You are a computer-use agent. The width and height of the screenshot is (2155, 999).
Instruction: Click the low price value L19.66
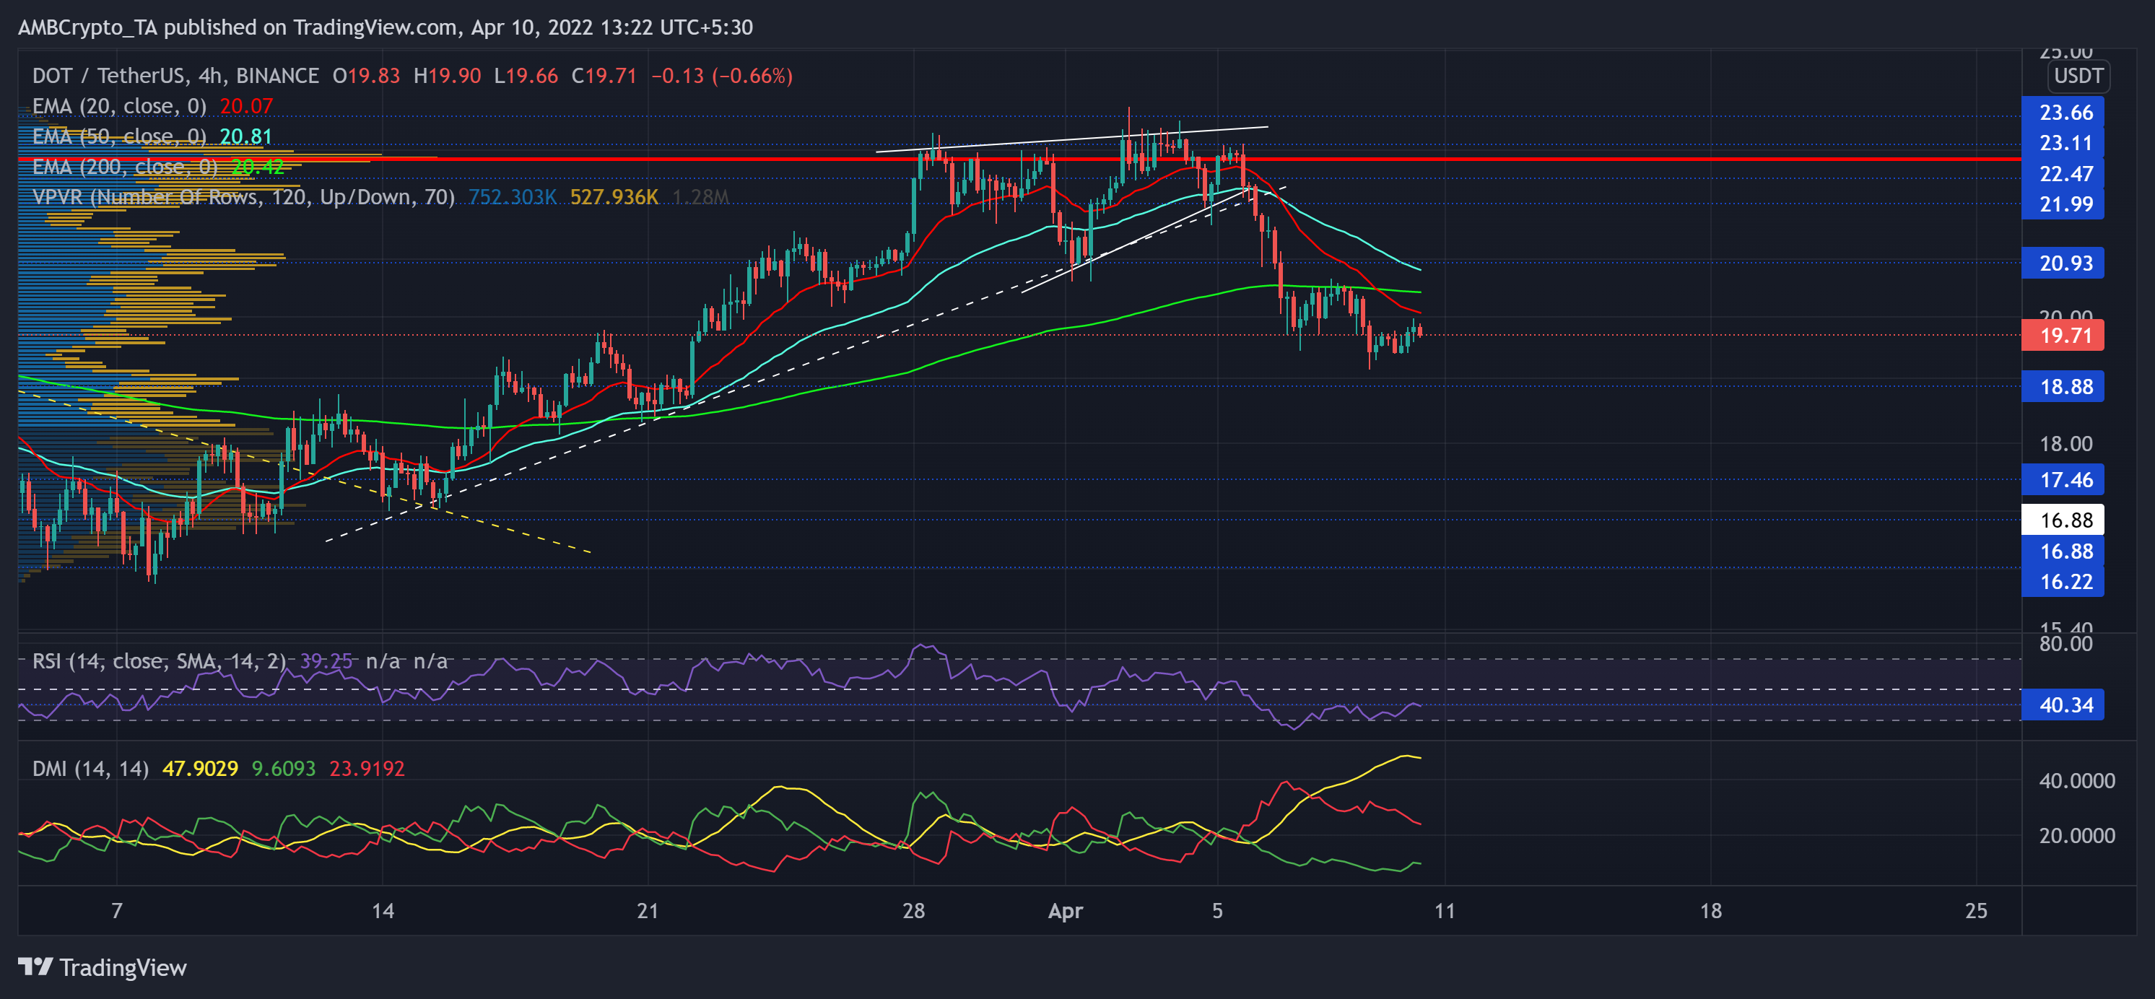pos(526,76)
